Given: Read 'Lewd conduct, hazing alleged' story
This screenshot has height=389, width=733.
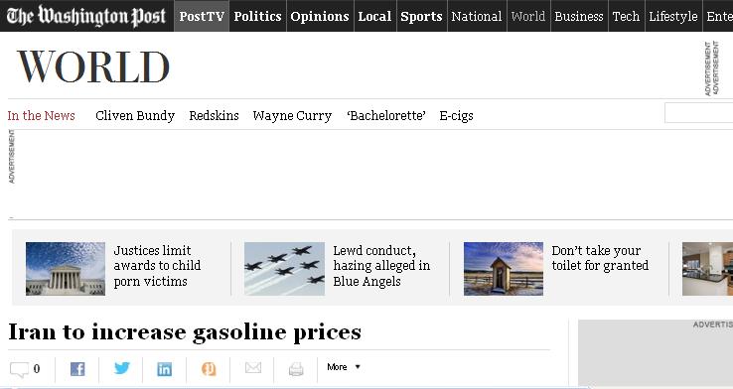Looking at the screenshot, I should click(381, 266).
